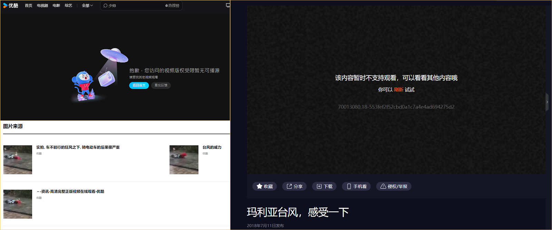552x230 pixels.
Task: Click the red 刷新 refresh link
Action: 398,89
